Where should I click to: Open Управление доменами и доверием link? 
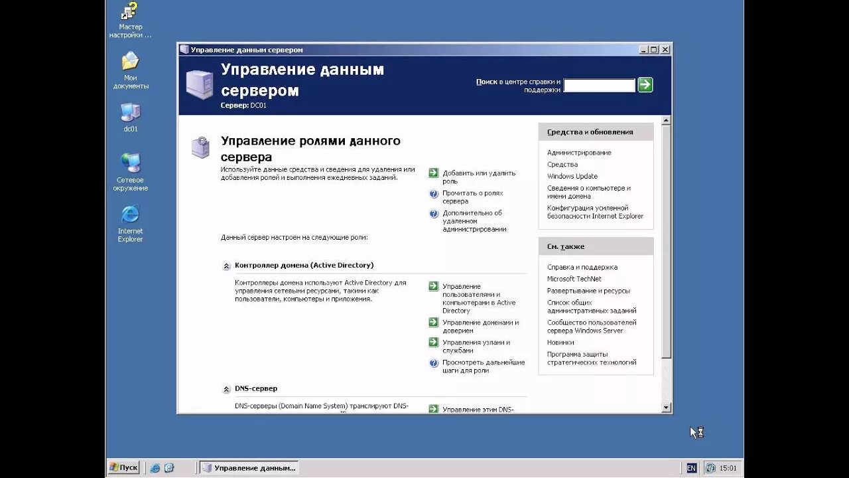[481, 327]
